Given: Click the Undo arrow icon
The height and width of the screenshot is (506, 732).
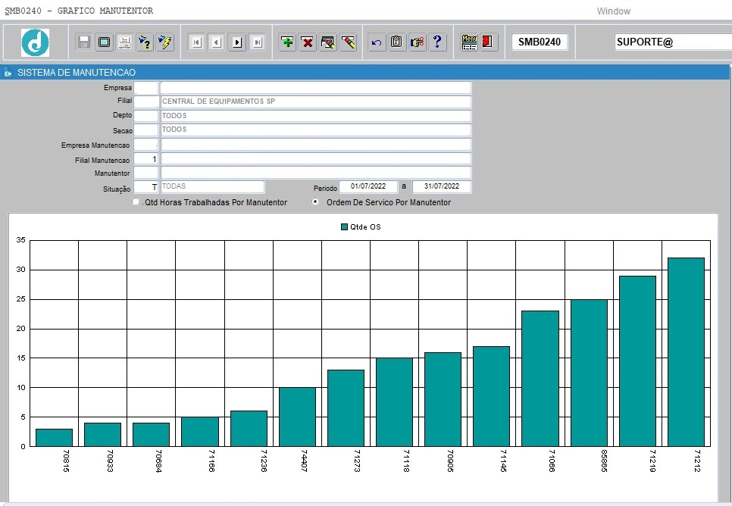Looking at the screenshot, I should [377, 42].
